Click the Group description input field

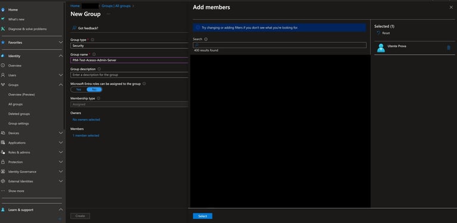click(x=129, y=75)
